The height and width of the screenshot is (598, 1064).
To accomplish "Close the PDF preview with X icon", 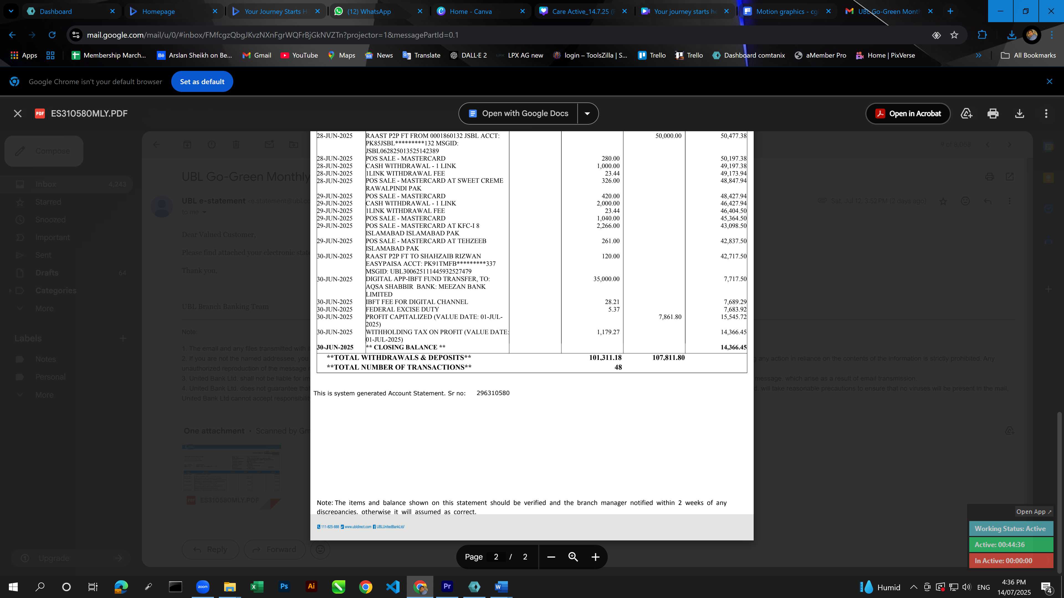I will click(x=17, y=114).
